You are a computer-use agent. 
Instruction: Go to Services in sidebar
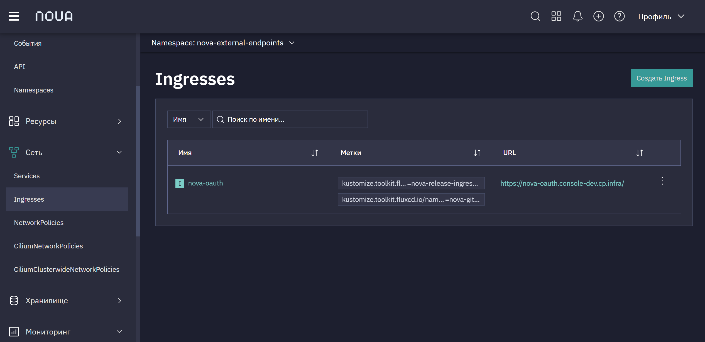[27, 176]
